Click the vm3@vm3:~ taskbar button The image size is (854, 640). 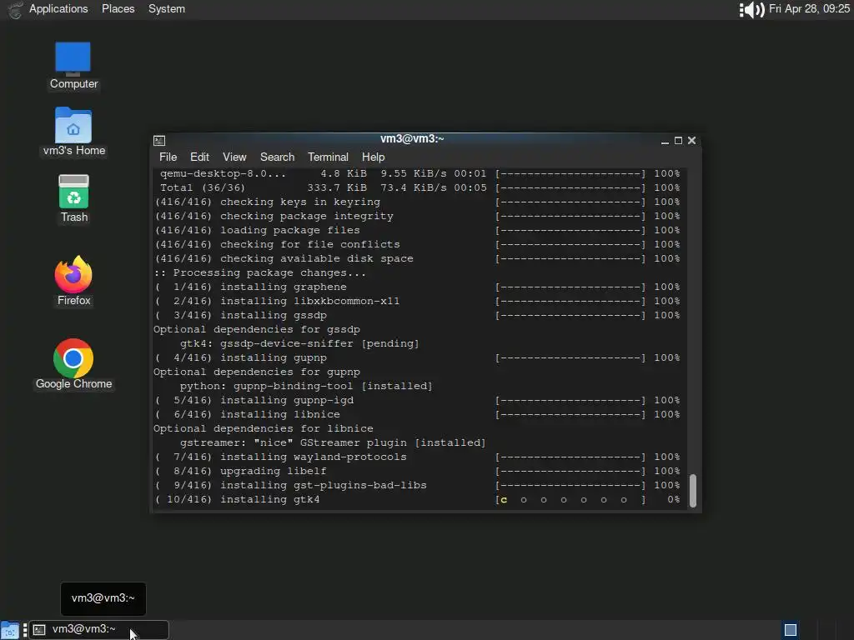click(x=98, y=630)
